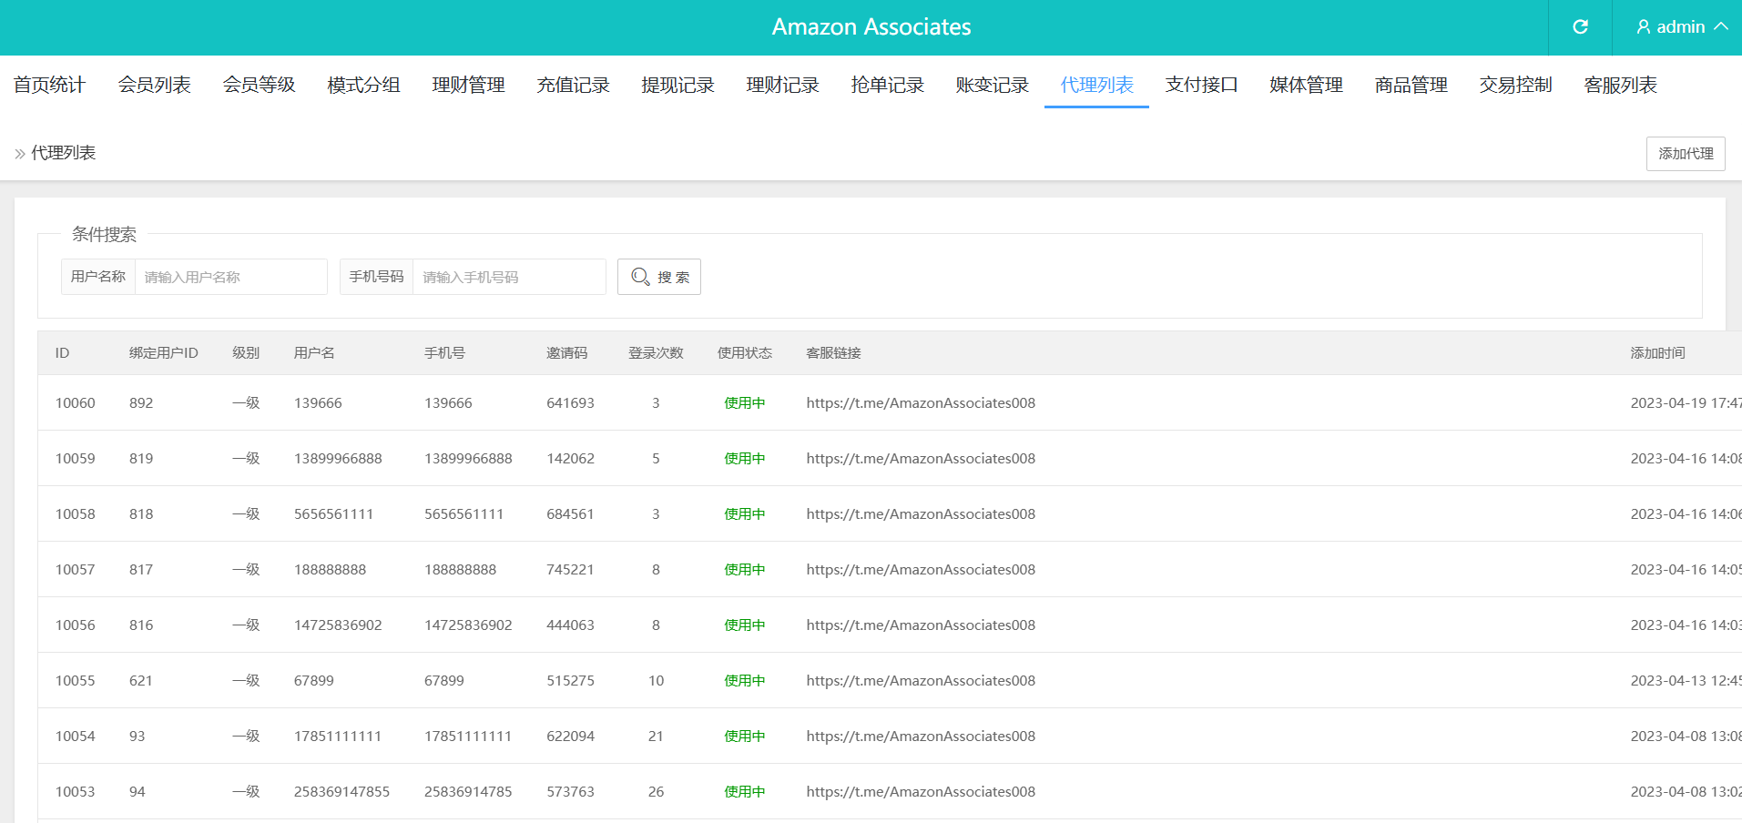
Task: Open customer link for ID 10055
Action: (x=921, y=680)
